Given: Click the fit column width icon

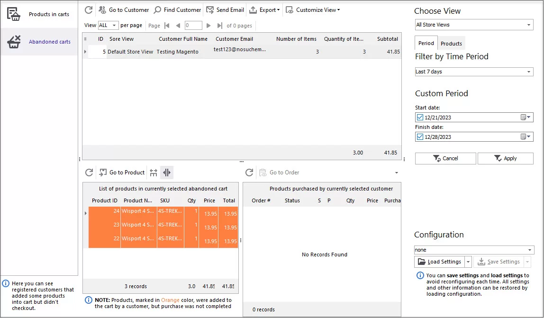Looking at the screenshot, I should [x=154, y=173].
